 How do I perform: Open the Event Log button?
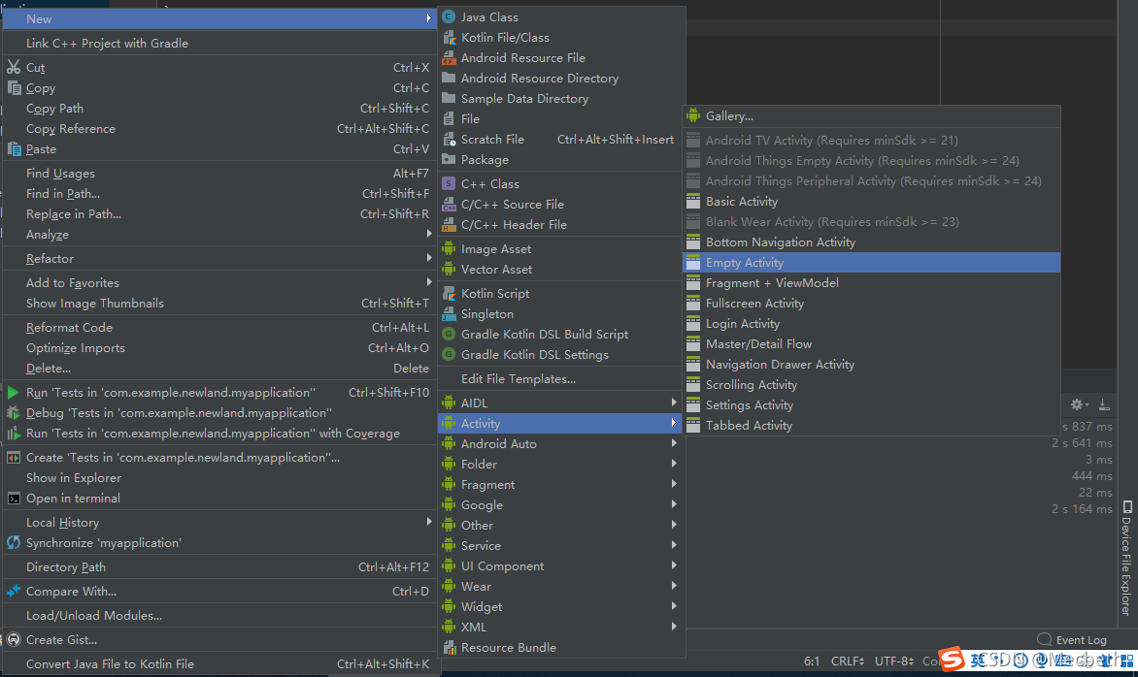pos(1072,639)
